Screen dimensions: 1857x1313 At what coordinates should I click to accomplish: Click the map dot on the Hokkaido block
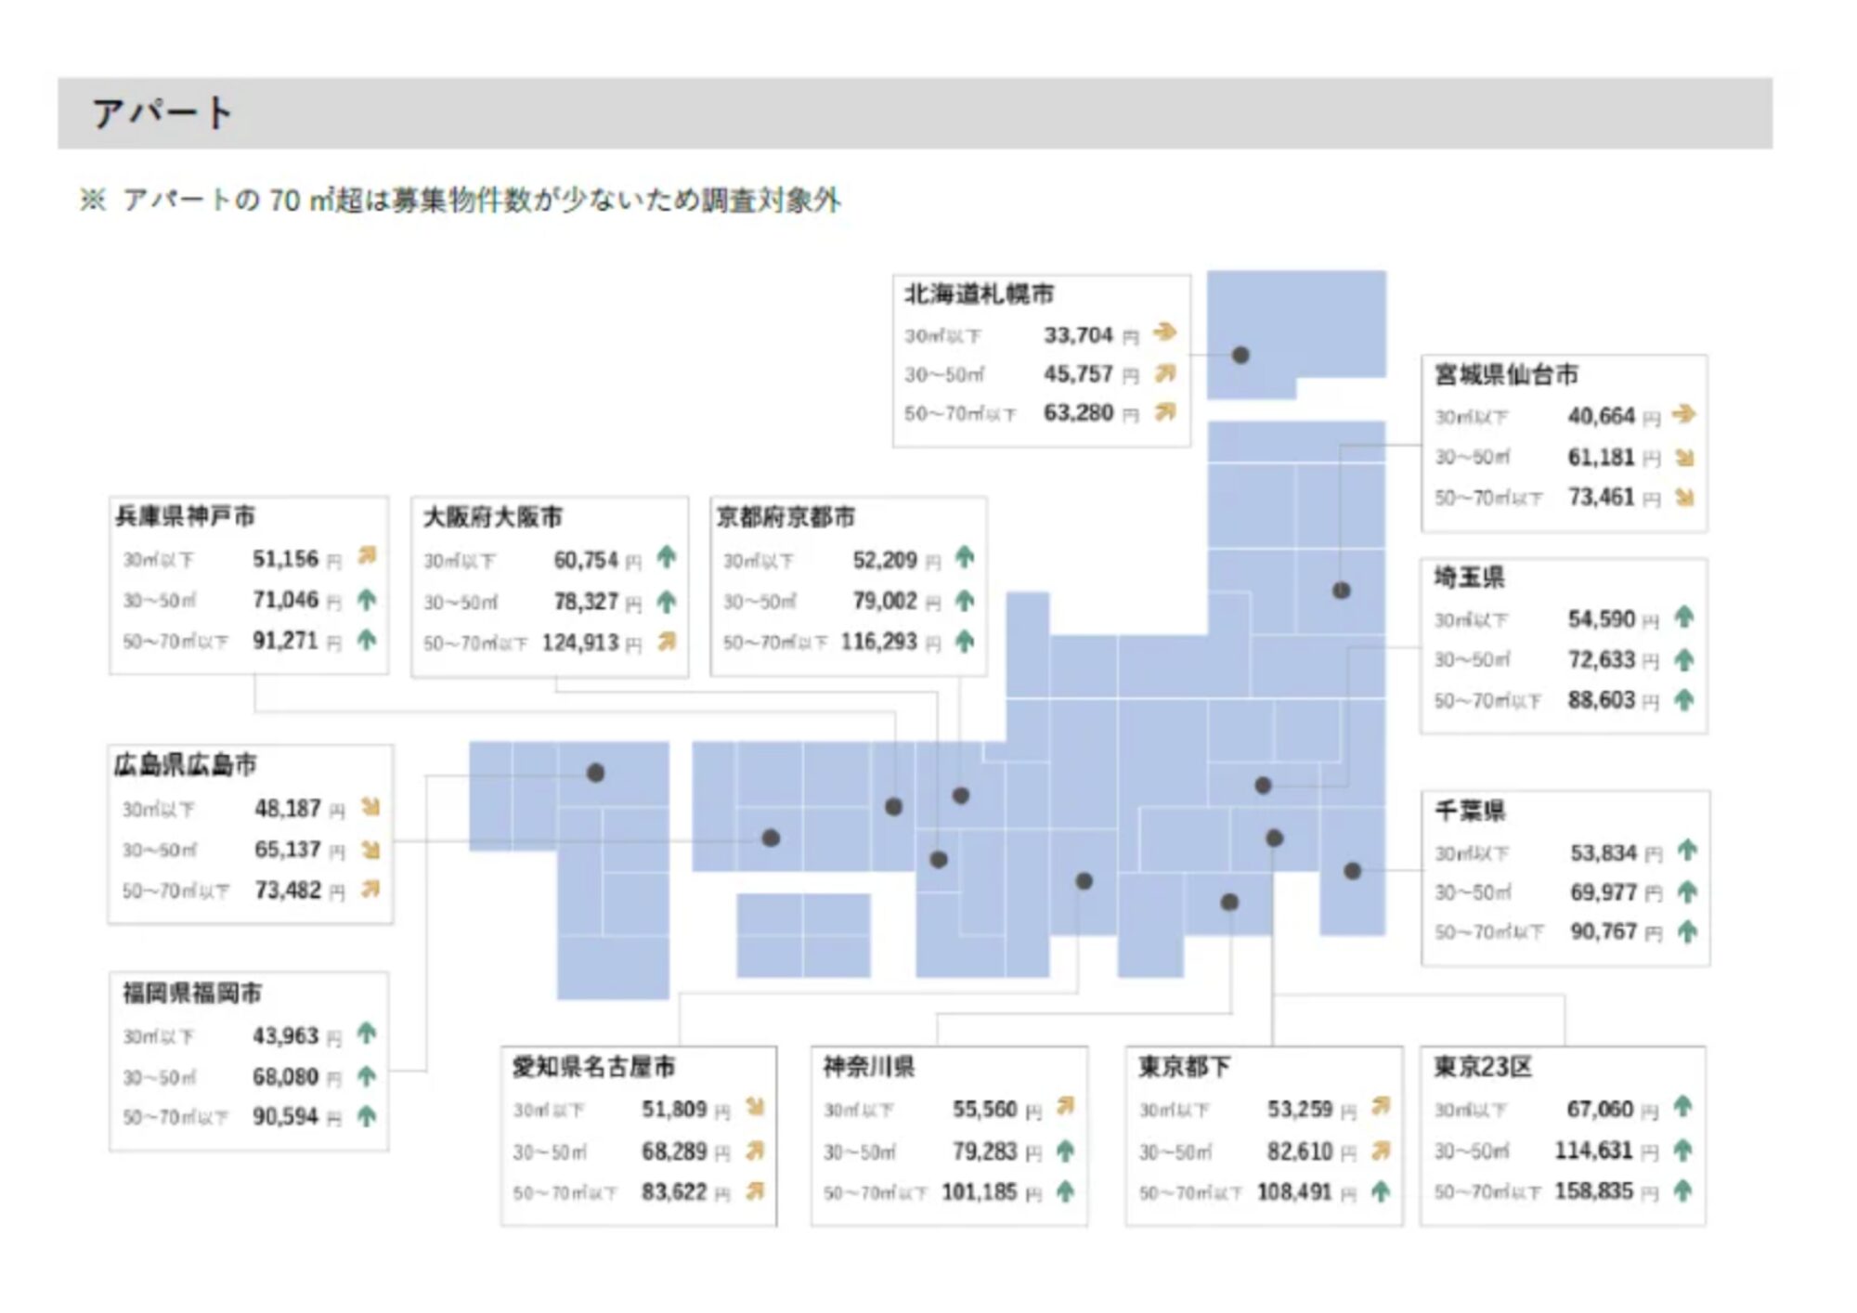pos(1240,355)
